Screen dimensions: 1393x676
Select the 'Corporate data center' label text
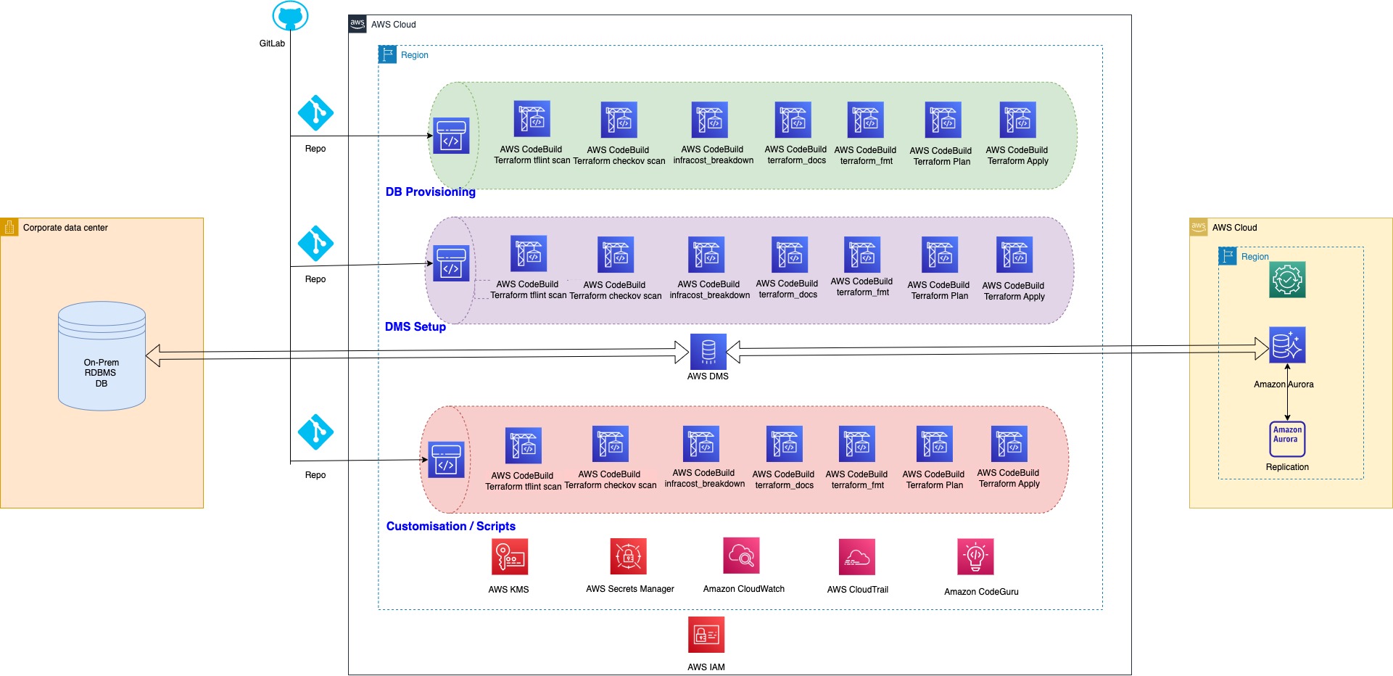click(65, 228)
